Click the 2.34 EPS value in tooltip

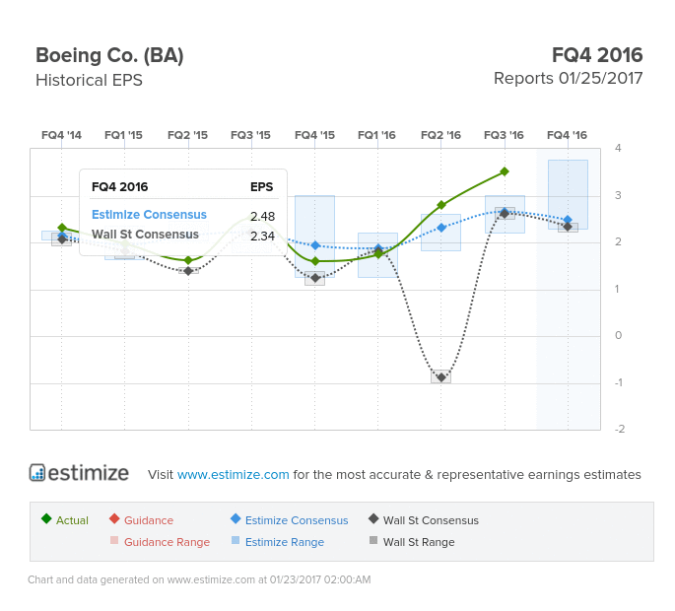point(262,236)
